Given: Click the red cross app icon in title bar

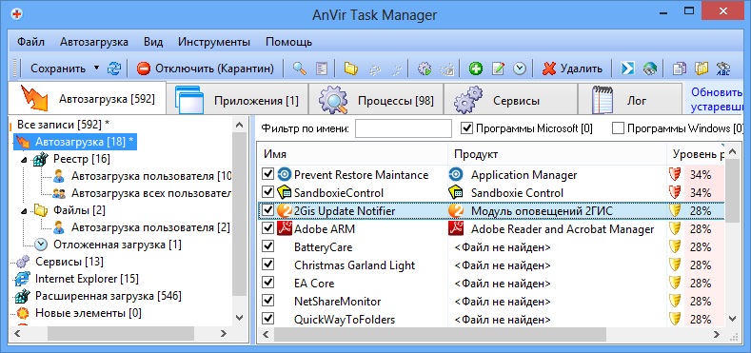Looking at the screenshot, I should [17, 14].
